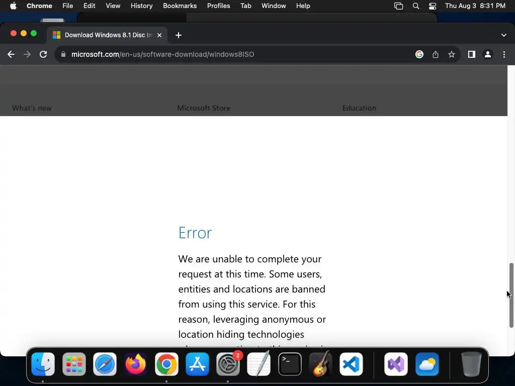Close the Download Windows 8.1 tab
Image resolution: width=515 pixels, height=386 pixels.
159,35
